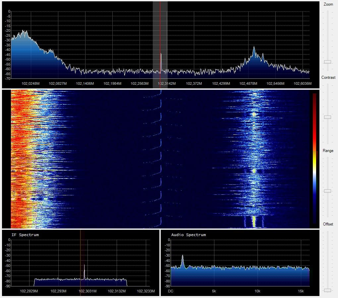This screenshot has width=338, height=298.
Task: Click the 102,1406M frequency label
Action: coord(85,83)
